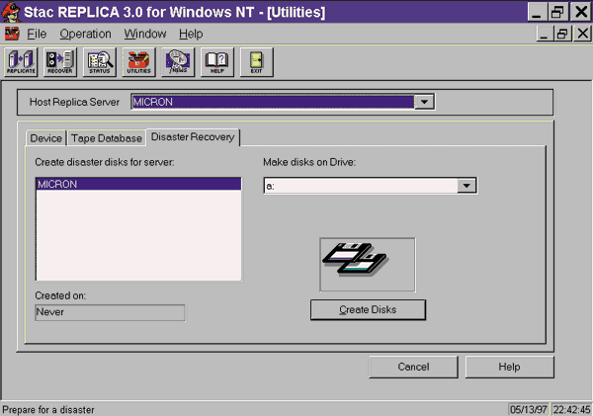This screenshot has width=593, height=416.
Task: Click the Recover toolbar icon
Action: [x=59, y=61]
